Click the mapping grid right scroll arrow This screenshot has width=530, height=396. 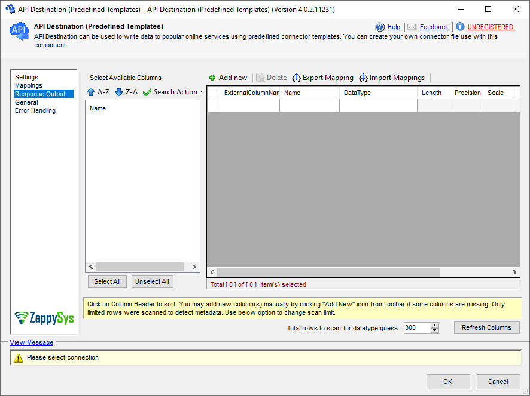click(514, 272)
